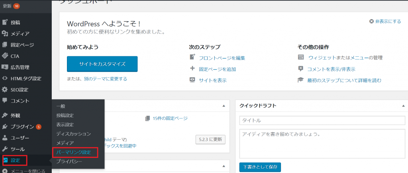The image size is (408, 173).
Task: Toggle the lower left panel's arrow
Action: click(x=224, y=166)
